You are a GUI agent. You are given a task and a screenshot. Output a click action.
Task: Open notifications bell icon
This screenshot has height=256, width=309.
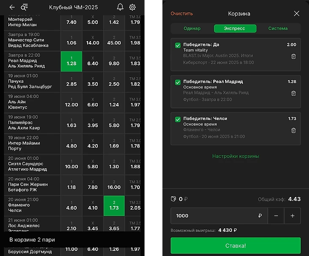tap(120, 7)
